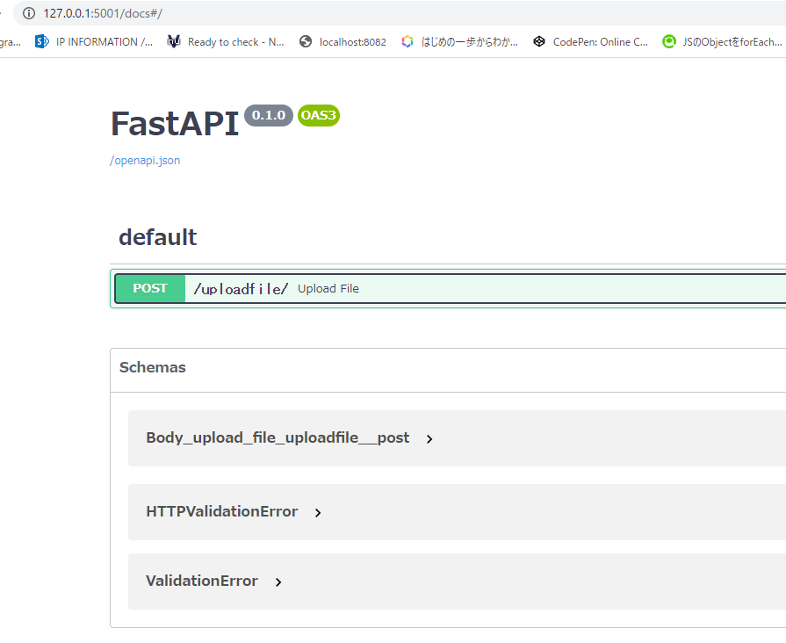Screen dimensions: 786x643
Task: Click the green POST method badge
Action: point(150,288)
